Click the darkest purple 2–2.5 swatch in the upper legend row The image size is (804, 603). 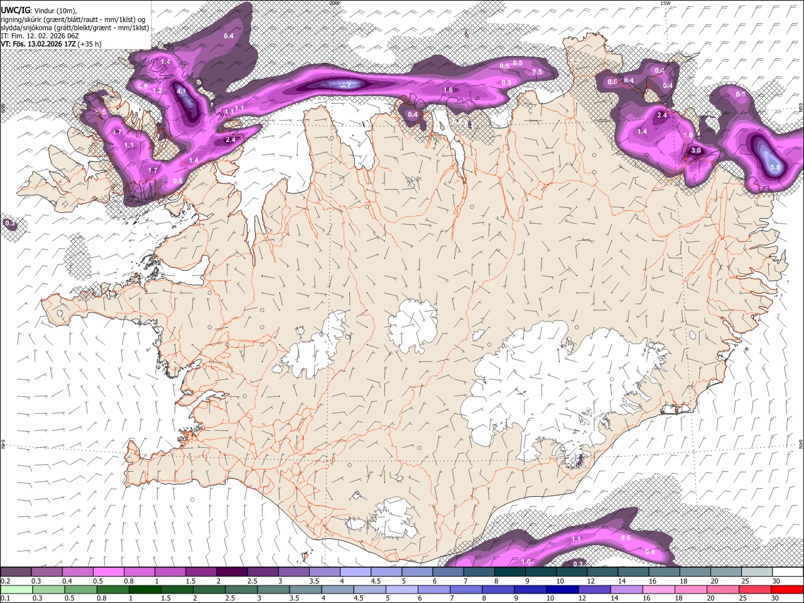pyautogui.click(x=232, y=572)
